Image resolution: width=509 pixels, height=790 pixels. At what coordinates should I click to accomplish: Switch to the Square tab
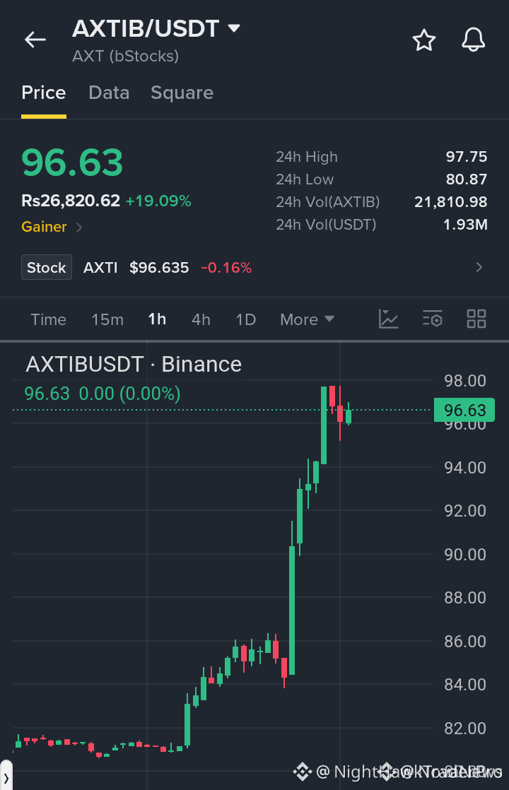(182, 93)
